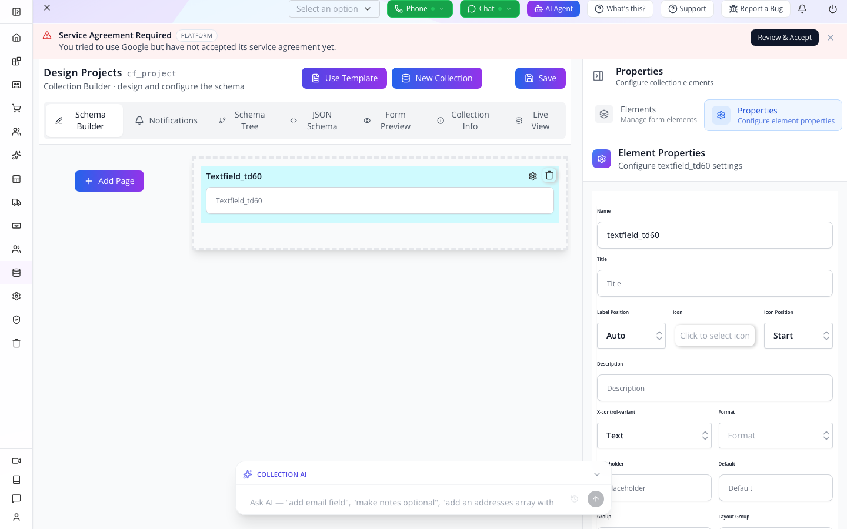Open the sparkles AI sidebar icon
847x529 pixels.
[16, 155]
